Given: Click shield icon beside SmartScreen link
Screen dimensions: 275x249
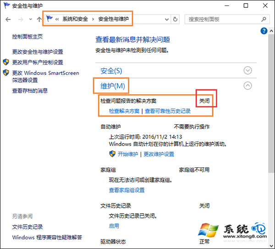Looking at the screenshot, I should tap(6, 72).
